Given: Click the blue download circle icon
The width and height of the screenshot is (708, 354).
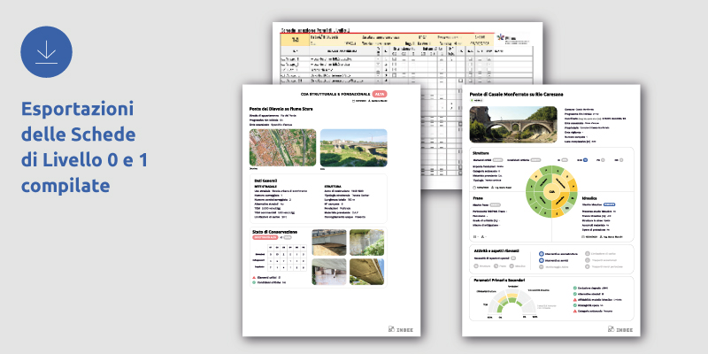Looking at the screenshot, I should pyautogui.click(x=47, y=52).
